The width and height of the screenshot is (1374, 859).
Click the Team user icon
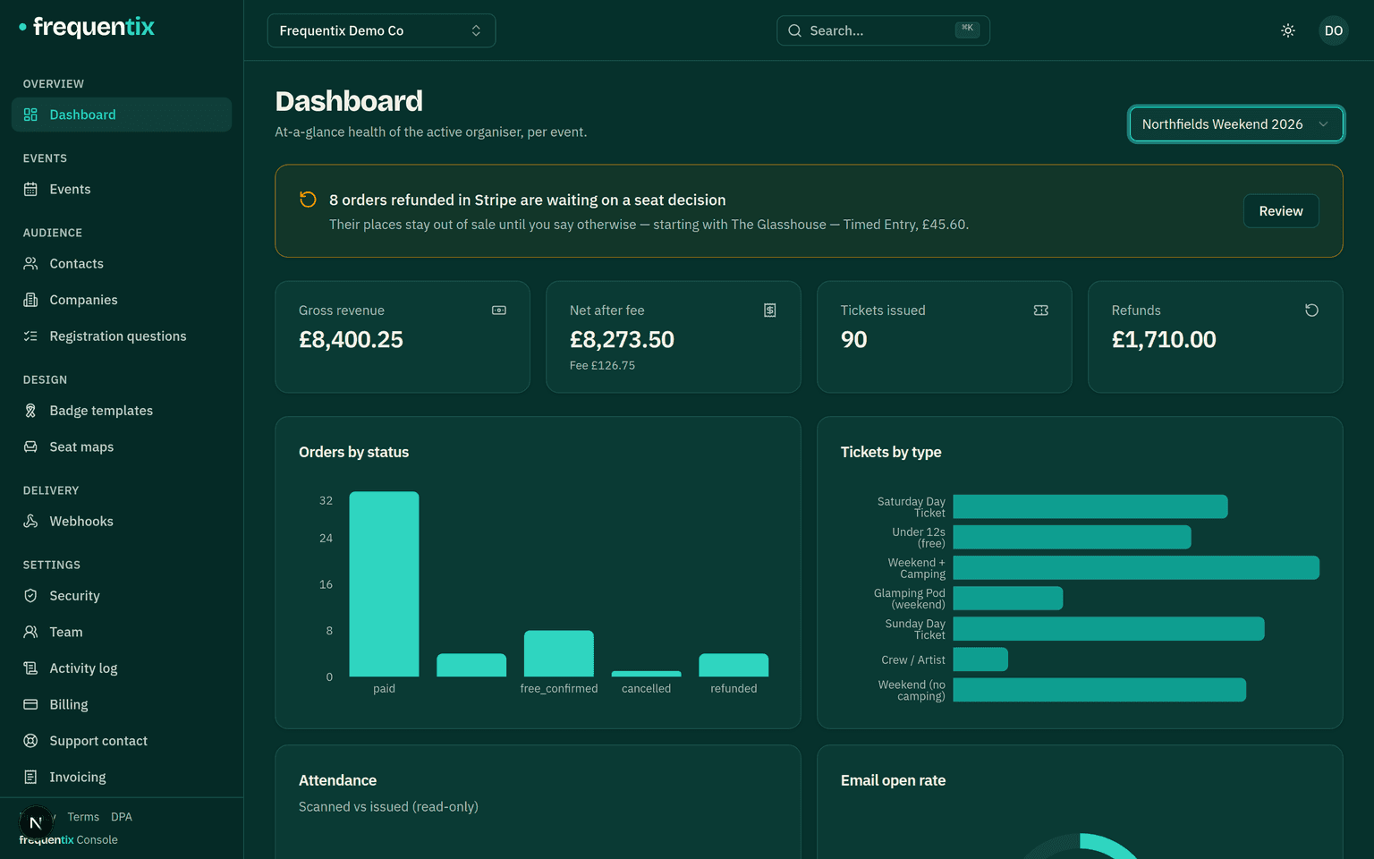tap(30, 632)
